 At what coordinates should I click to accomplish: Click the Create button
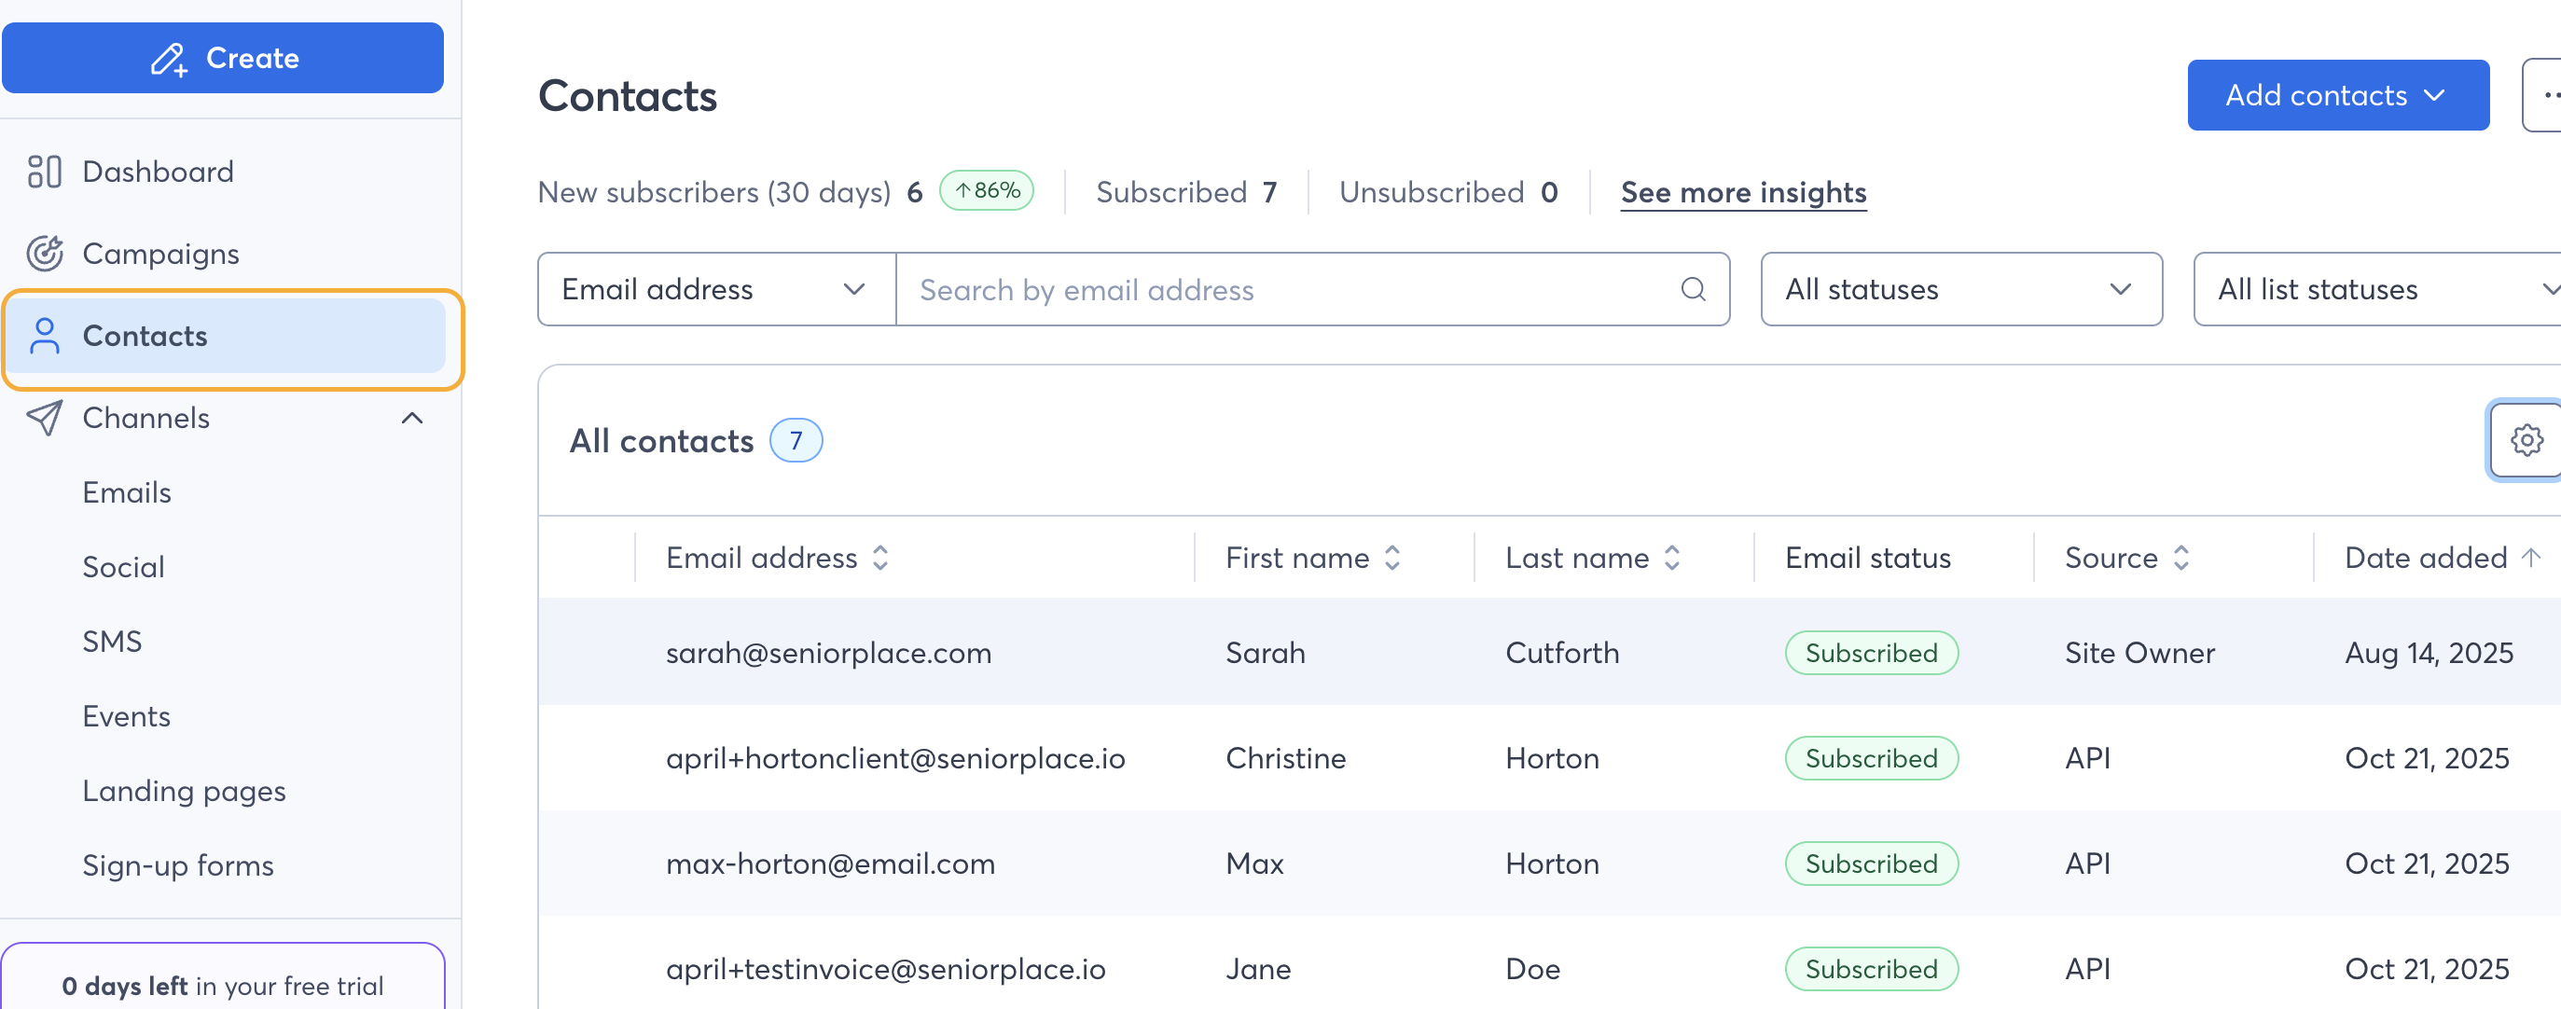tap(224, 58)
